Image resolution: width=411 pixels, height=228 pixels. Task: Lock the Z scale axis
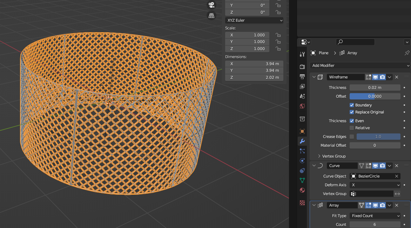pos(278,49)
